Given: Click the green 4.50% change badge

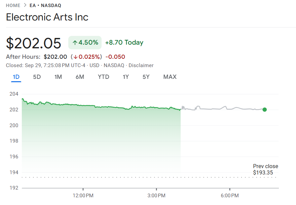Looking at the screenshot, I should tap(85, 43).
